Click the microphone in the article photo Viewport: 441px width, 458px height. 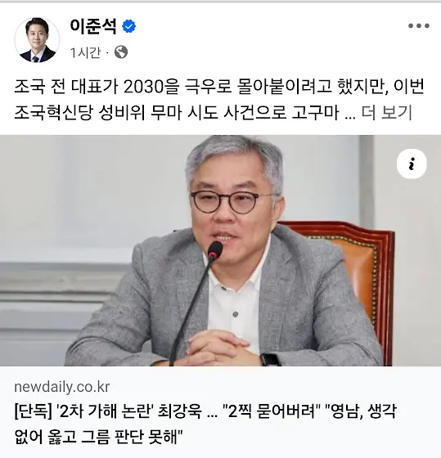tap(215, 250)
